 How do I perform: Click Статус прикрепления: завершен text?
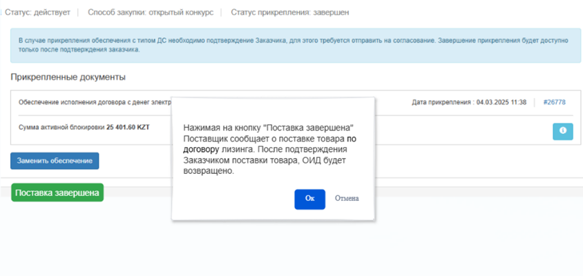click(x=289, y=12)
